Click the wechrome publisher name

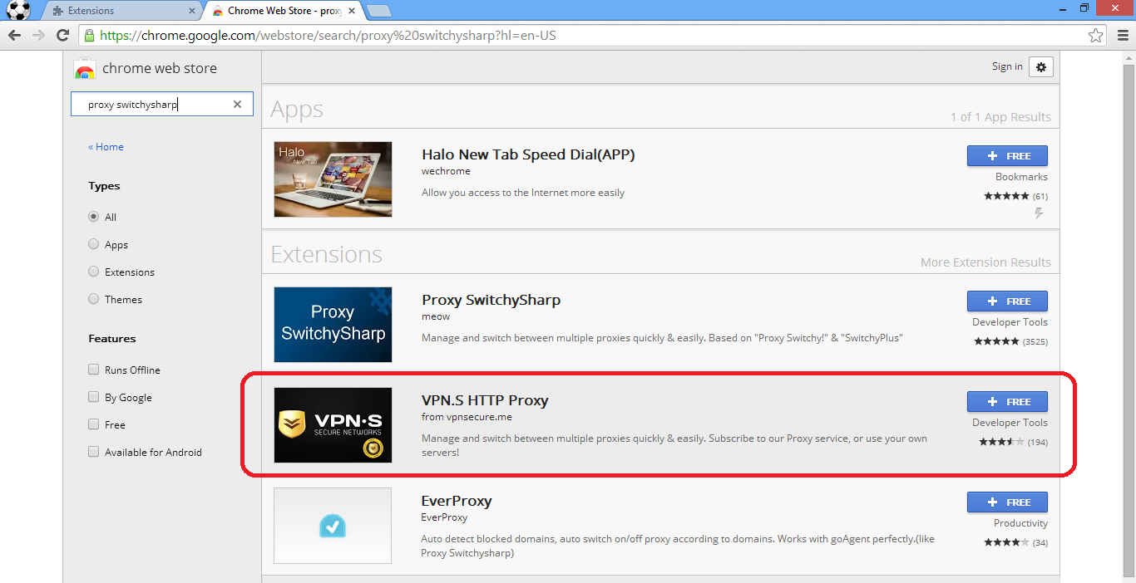coord(446,171)
